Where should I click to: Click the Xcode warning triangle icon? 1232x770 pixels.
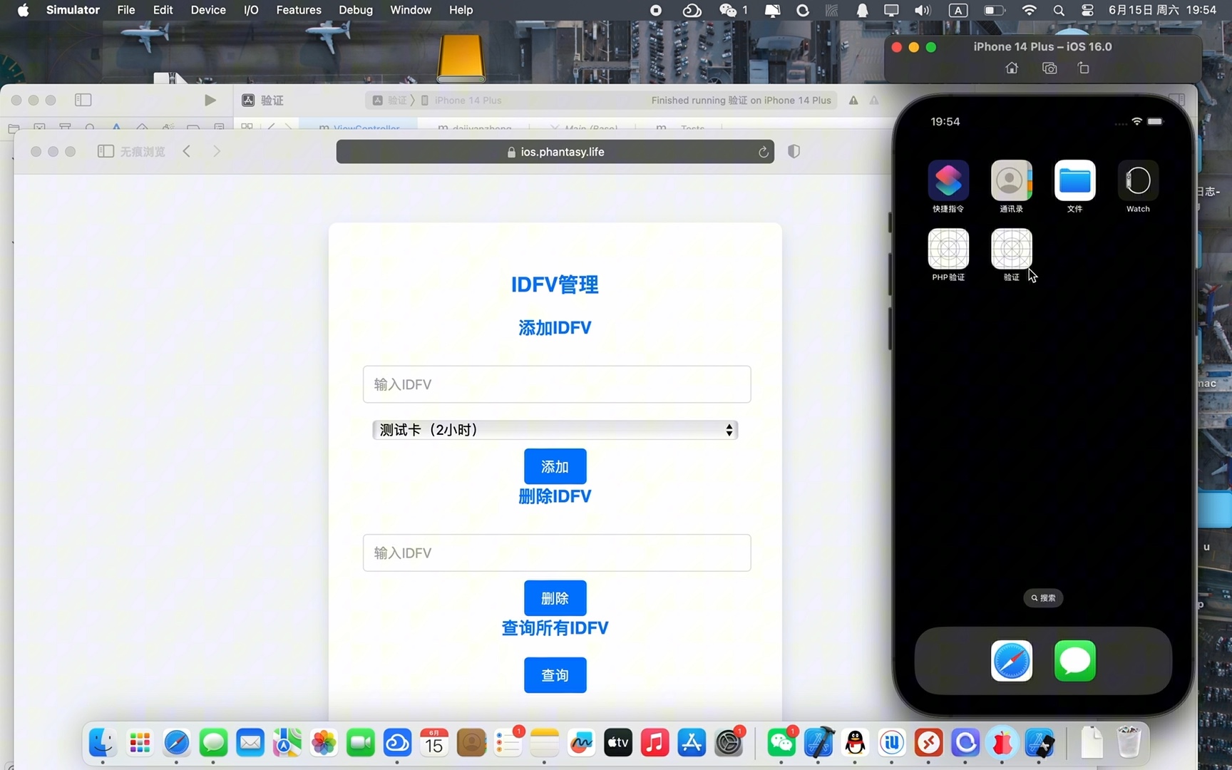(x=853, y=101)
